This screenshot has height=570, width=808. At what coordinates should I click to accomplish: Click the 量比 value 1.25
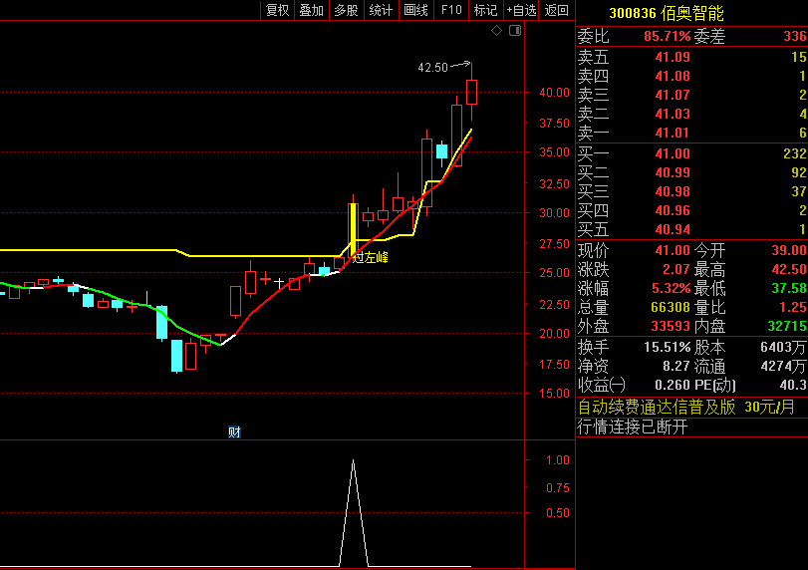point(792,307)
